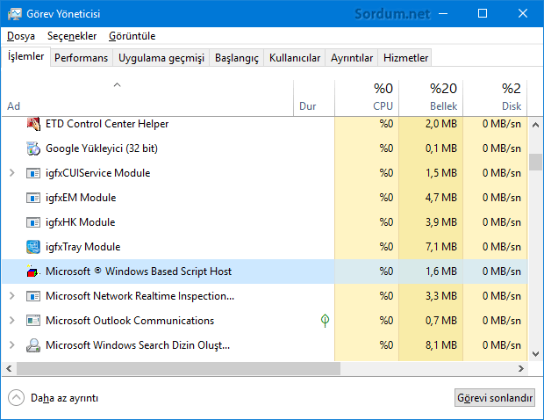This screenshot has width=544, height=420.
Task: Open the Görüntüle menu
Action: point(132,36)
